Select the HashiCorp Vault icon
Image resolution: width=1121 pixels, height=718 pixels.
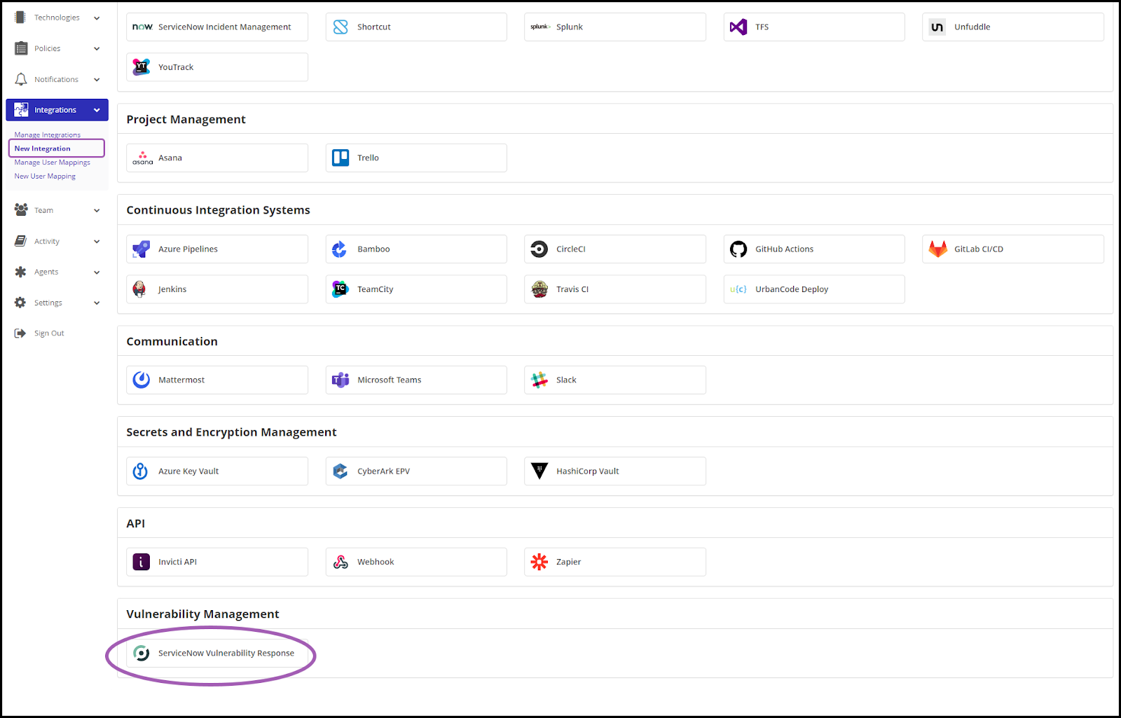click(539, 471)
